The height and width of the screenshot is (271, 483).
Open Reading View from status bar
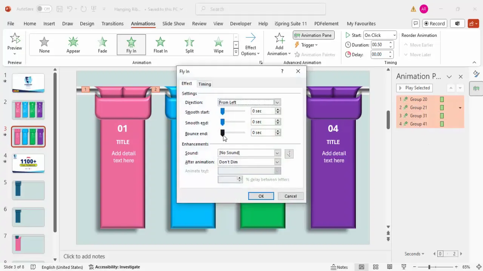[389, 267]
